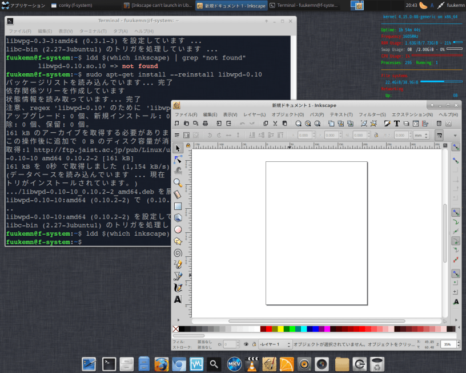Screen dimensions: 466x373
Task: Launch VLC cone from the dock
Action: click(x=251, y=364)
